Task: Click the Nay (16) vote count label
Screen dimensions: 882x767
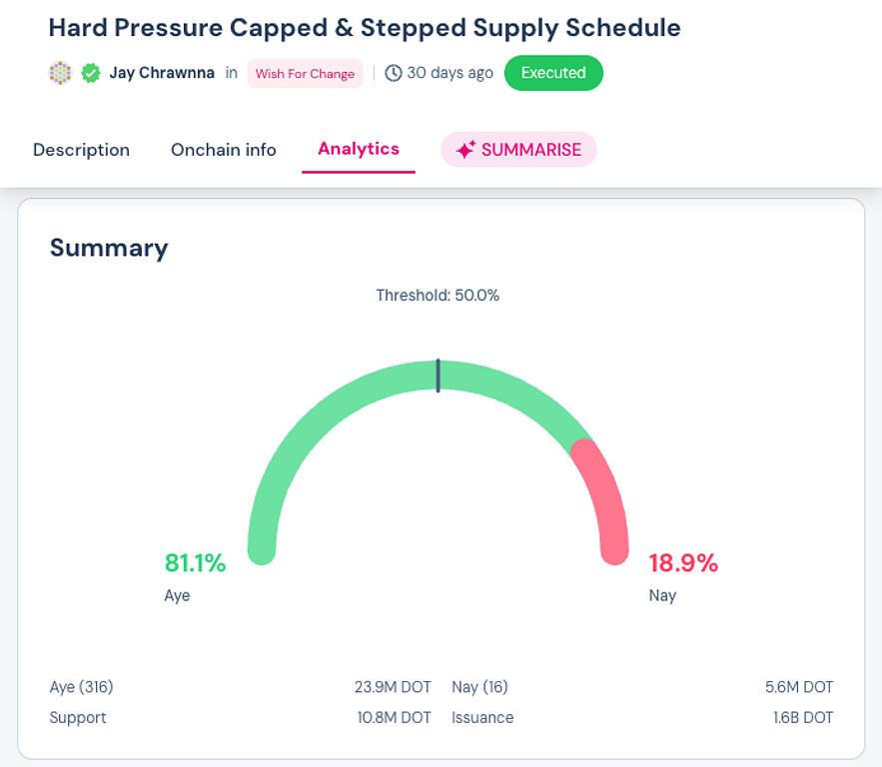Action: click(x=479, y=687)
